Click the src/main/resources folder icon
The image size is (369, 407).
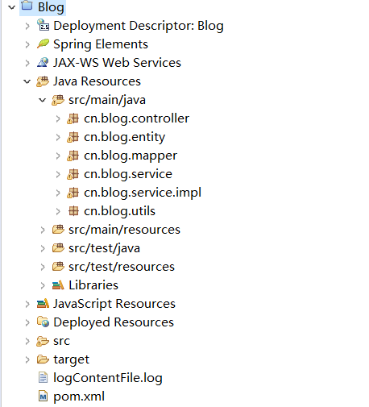[x=58, y=230]
